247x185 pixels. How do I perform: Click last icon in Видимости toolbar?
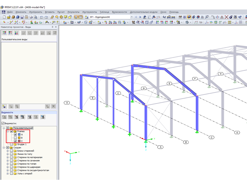(x=43, y=117)
